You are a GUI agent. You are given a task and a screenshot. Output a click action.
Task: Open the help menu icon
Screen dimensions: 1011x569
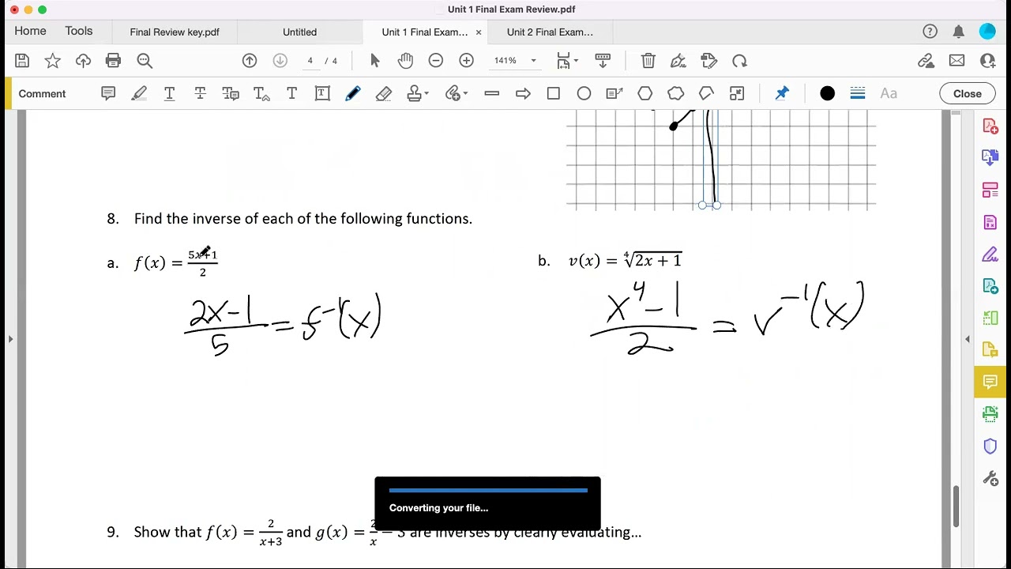click(x=930, y=32)
